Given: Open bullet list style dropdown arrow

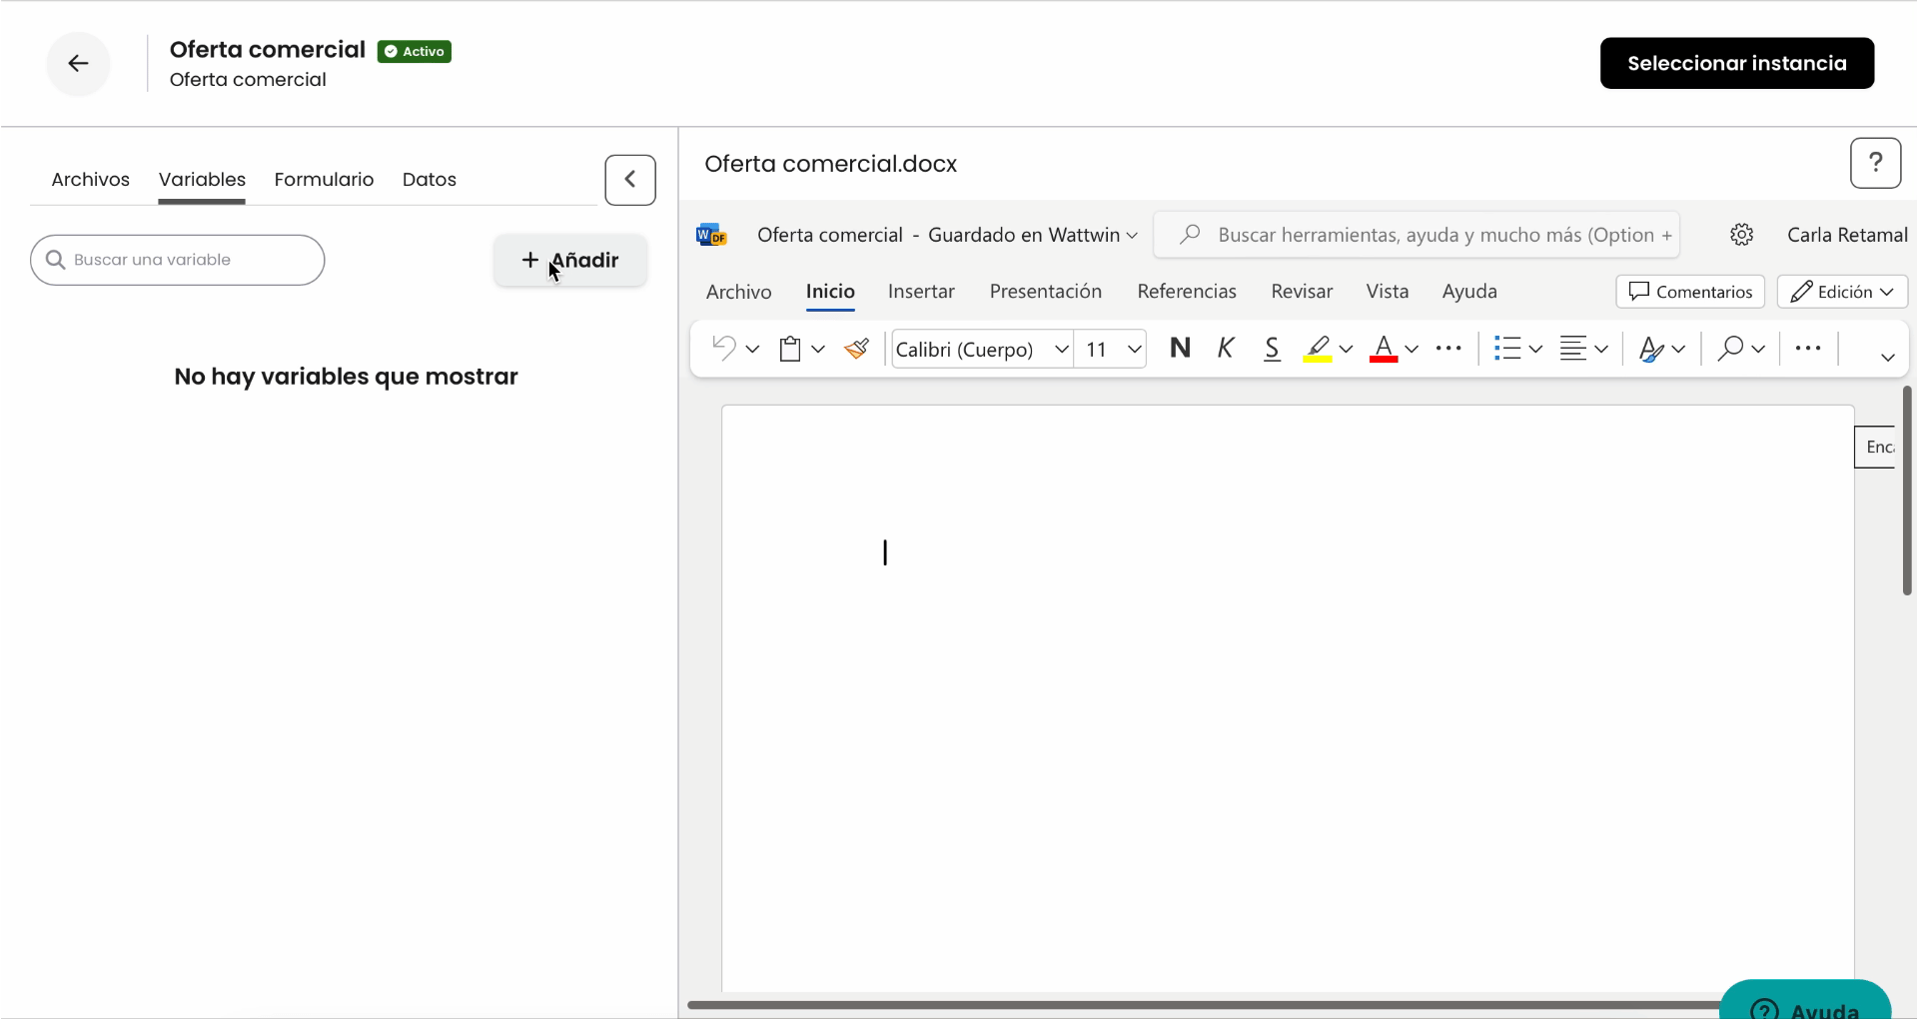Looking at the screenshot, I should click(1535, 350).
